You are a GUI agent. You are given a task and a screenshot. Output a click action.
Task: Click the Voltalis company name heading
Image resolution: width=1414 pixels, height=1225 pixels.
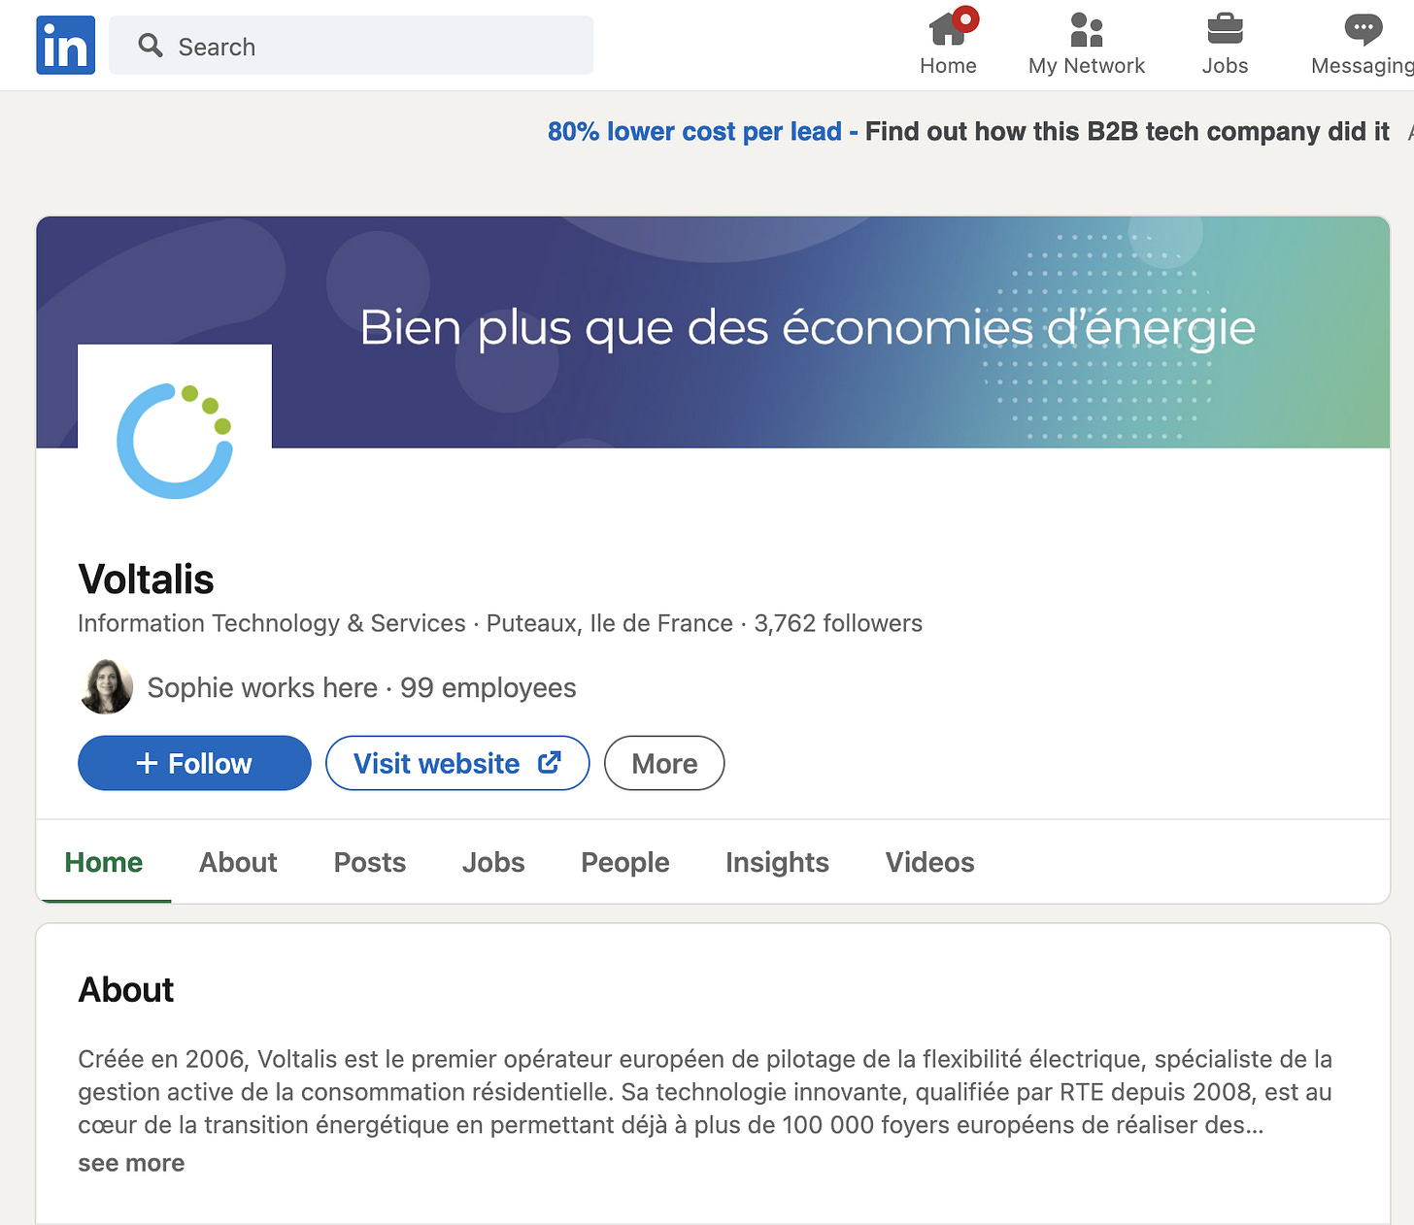(146, 579)
